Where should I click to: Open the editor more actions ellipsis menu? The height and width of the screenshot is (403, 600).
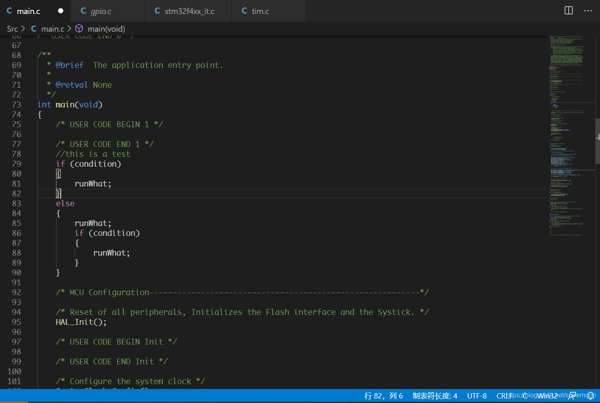click(588, 11)
